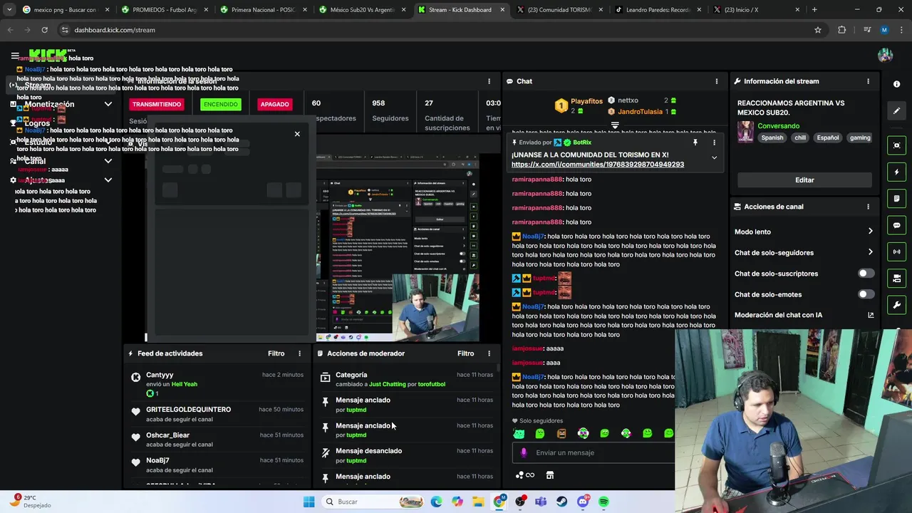The width and height of the screenshot is (912, 513).
Task: Click the APAGADO status badge
Action: coord(274,104)
